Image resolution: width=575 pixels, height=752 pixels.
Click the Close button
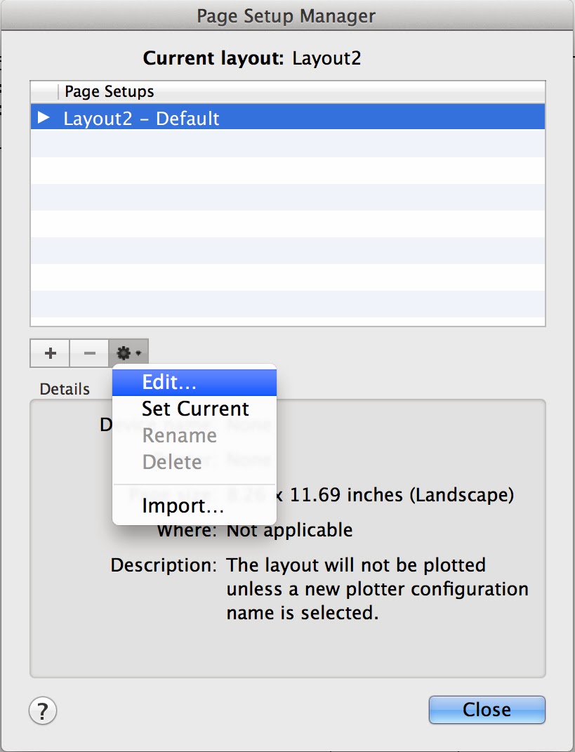(x=487, y=710)
